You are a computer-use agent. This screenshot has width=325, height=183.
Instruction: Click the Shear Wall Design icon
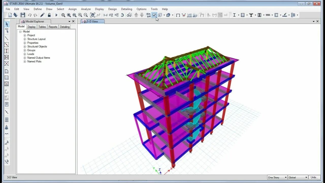tap(276, 15)
